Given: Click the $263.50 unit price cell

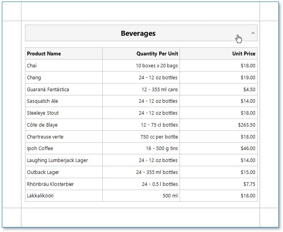Looking at the screenshot, I should [x=246, y=125].
